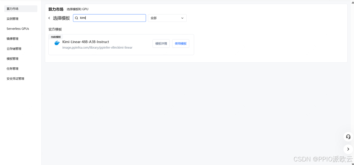Click the 选择模板和 GPU subtitle
Screen dimensions: 354x165
pos(77,9)
